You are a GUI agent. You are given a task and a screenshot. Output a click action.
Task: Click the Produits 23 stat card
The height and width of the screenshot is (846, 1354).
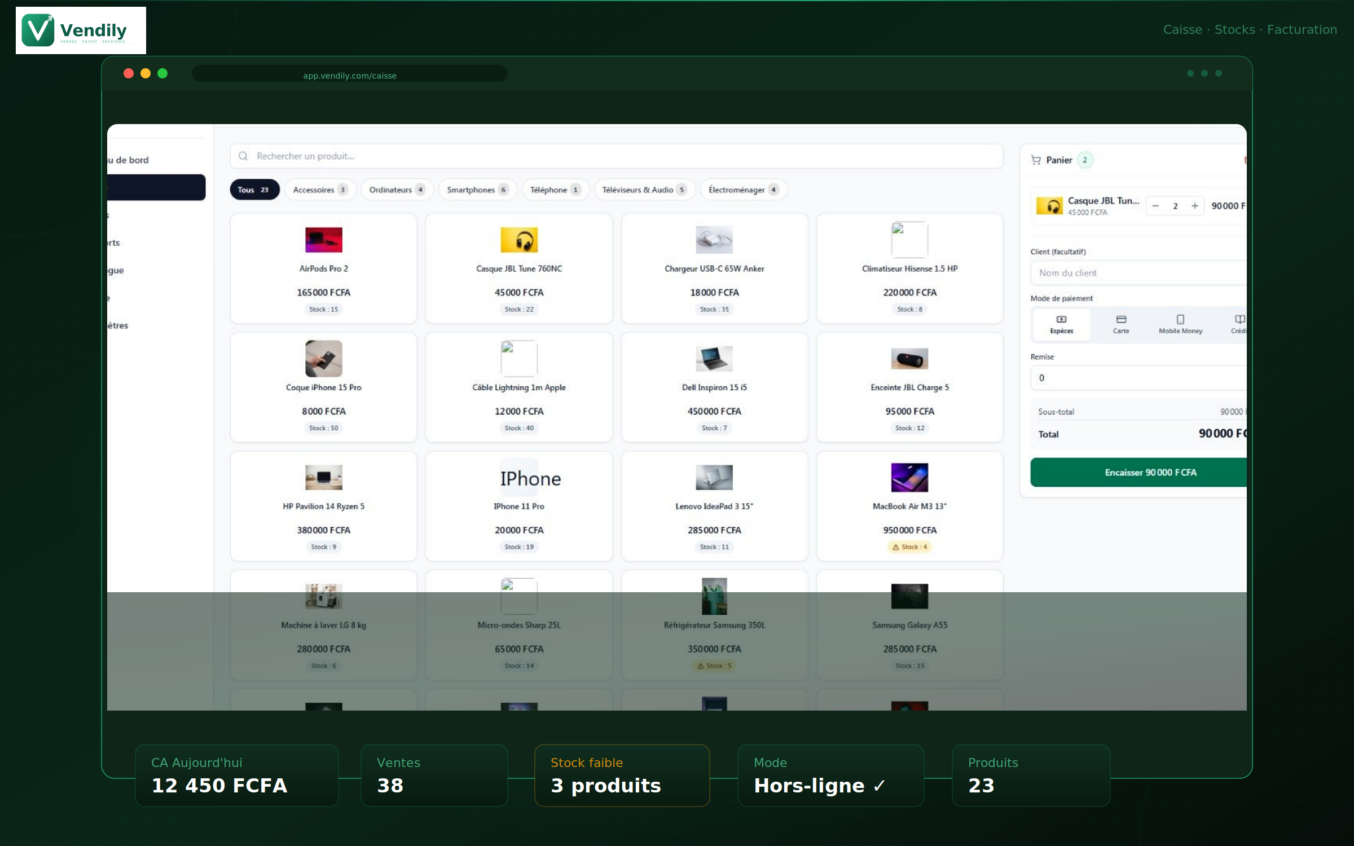point(1031,775)
